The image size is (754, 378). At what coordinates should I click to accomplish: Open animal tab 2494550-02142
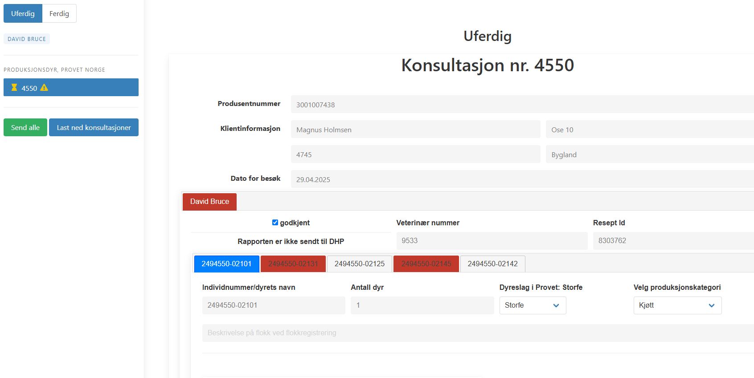492,264
